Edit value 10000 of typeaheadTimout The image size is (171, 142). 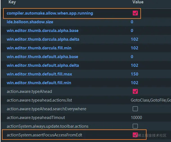(x=136, y=118)
